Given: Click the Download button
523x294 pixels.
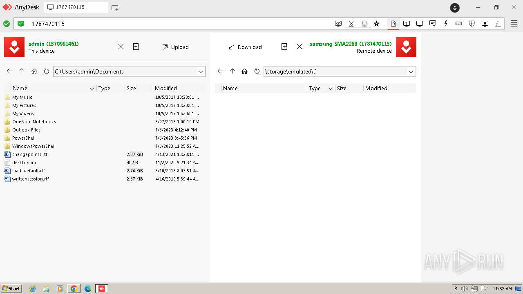Looking at the screenshot, I should 245,47.
